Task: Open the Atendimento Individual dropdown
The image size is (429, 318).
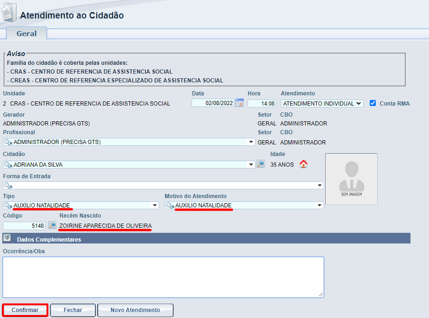Action: pos(322,104)
